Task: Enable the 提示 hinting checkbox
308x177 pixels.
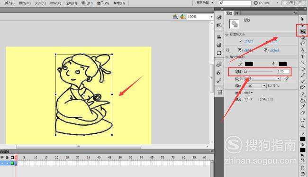Action: [x=270, y=85]
